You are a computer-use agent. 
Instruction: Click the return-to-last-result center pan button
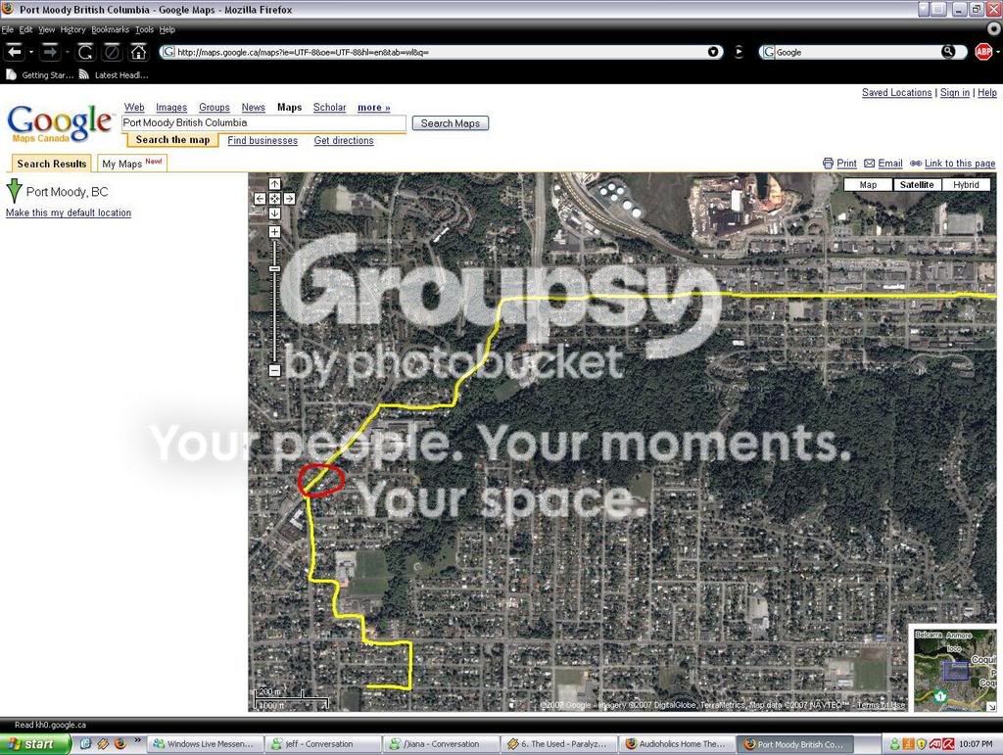[274, 199]
